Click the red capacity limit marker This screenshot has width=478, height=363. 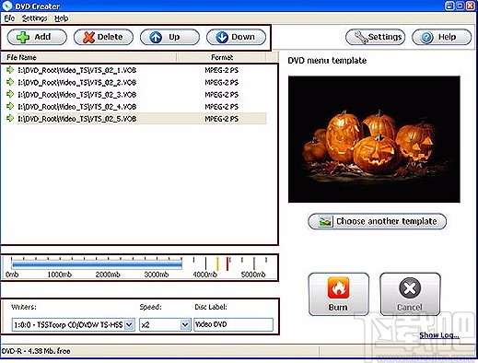click(x=227, y=264)
